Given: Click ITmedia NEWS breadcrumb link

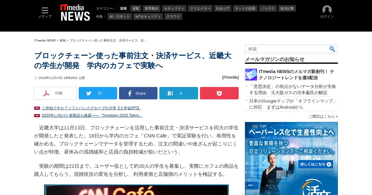Looking at the screenshot, I should pyautogui.click(x=45, y=41).
